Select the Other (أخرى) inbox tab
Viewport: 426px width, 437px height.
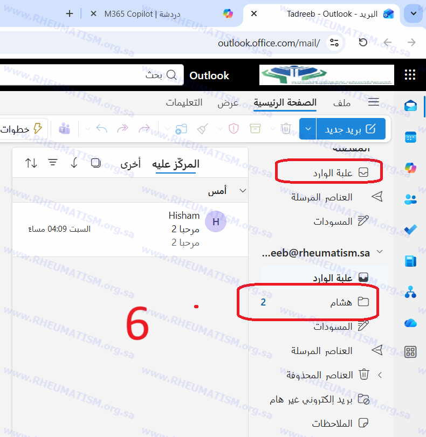pyautogui.click(x=130, y=164)
